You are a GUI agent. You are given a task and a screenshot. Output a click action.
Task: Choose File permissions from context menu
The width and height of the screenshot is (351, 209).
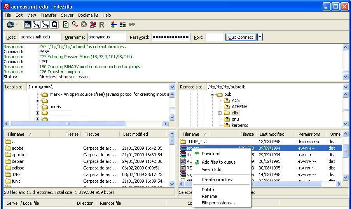[221, 203]
